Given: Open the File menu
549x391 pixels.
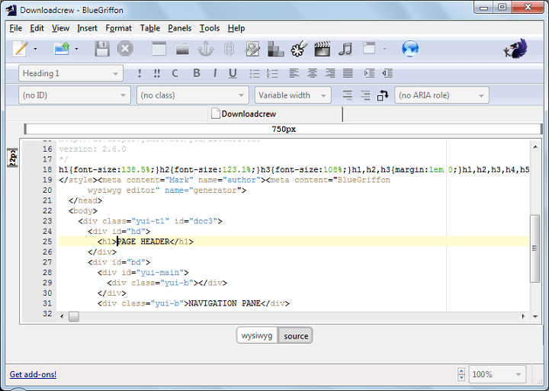Looking at the screenshot, I should pos(16,28).
